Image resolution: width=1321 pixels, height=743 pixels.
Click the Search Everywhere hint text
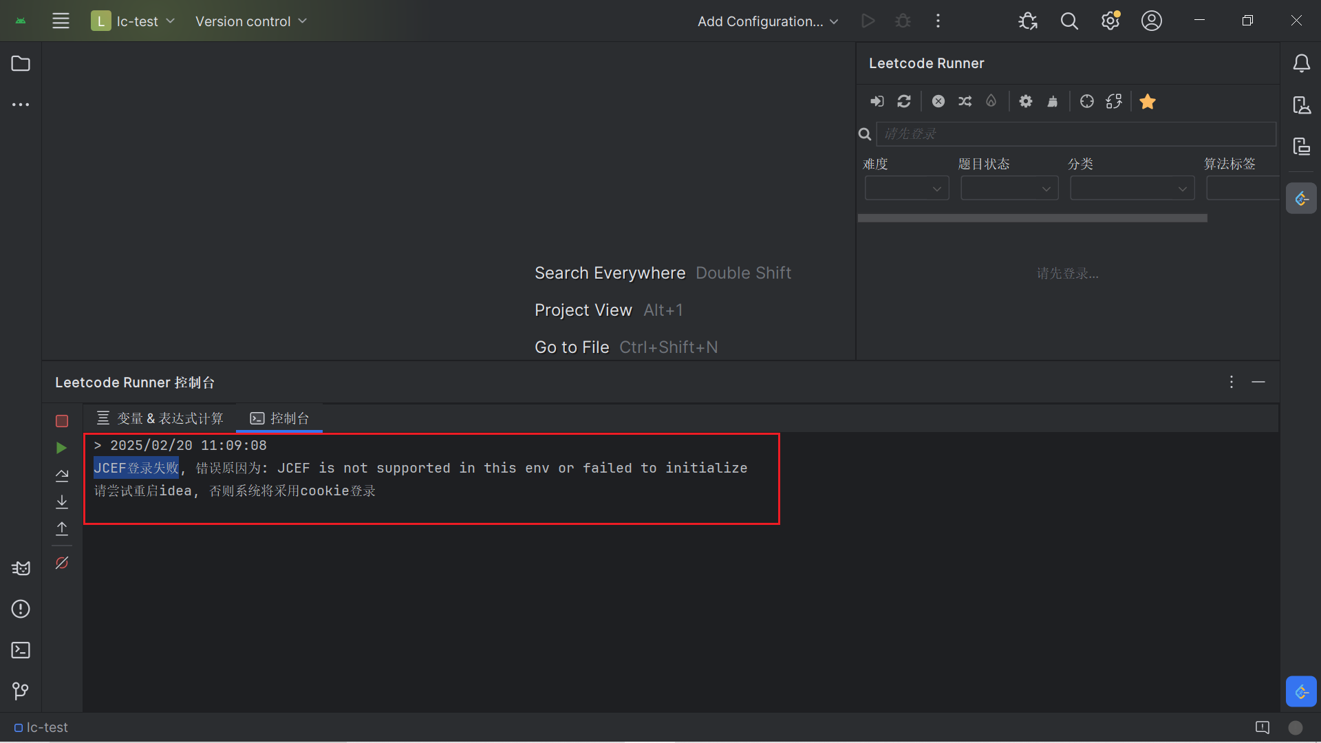click(610, 273)
